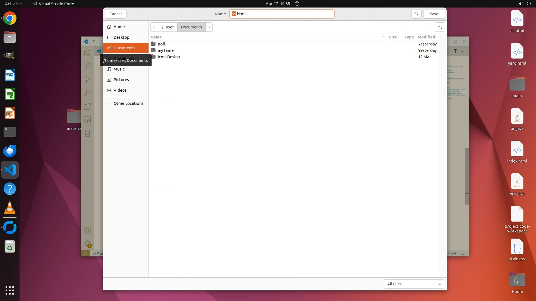Sort files by the Name column
The height and width of the screenshot is (301, 536).
coord(156,37)
